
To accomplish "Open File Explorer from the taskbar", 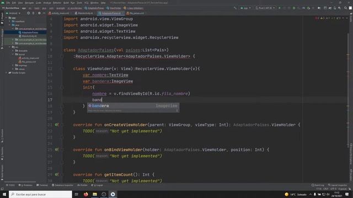I will (x=95, y=194).
